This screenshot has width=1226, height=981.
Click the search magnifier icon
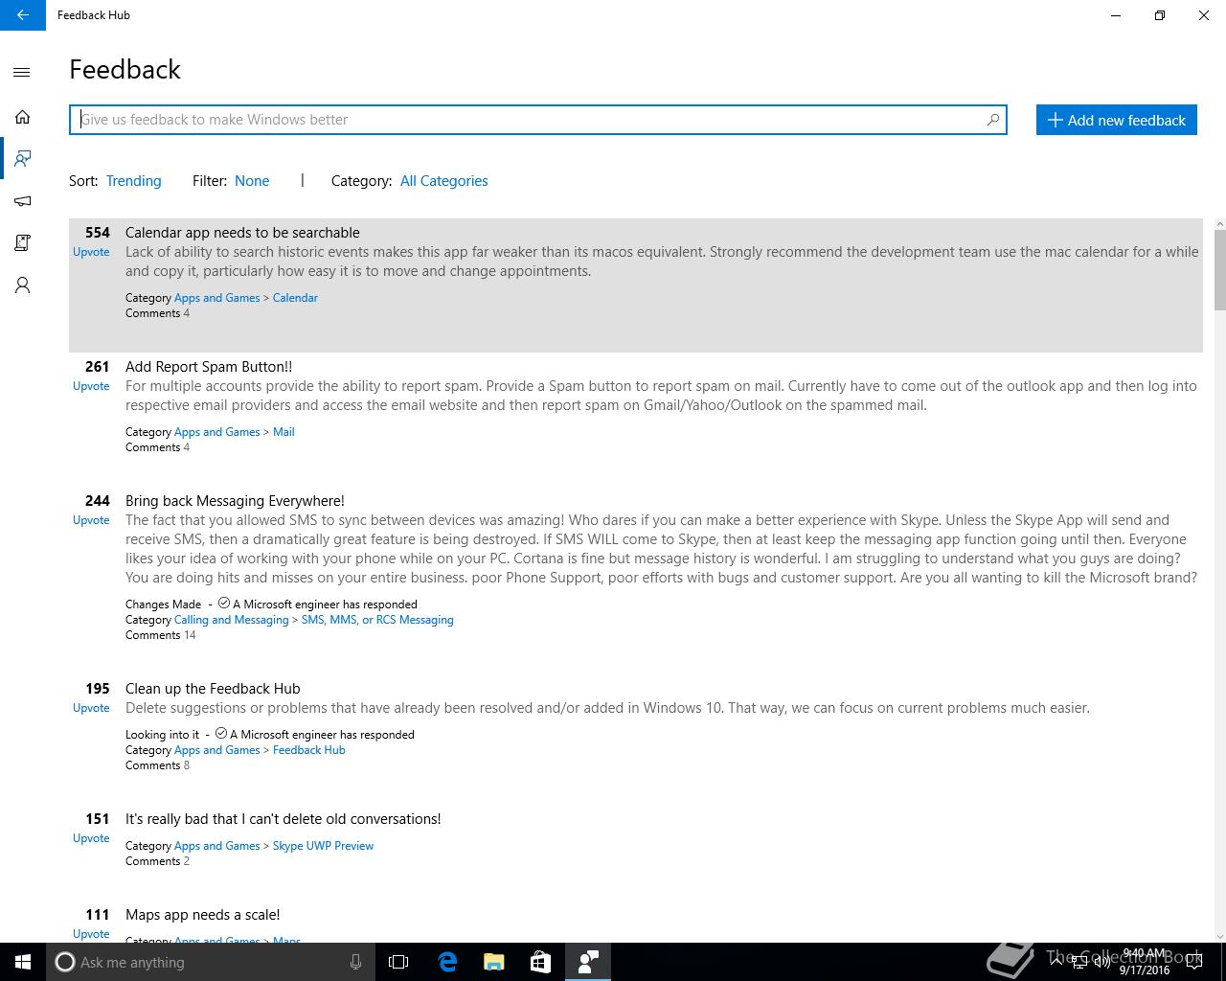(x=992, y=120)
